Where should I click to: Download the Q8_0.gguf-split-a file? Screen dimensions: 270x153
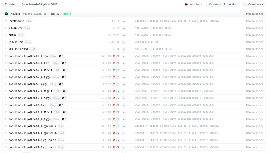point(124,140)
